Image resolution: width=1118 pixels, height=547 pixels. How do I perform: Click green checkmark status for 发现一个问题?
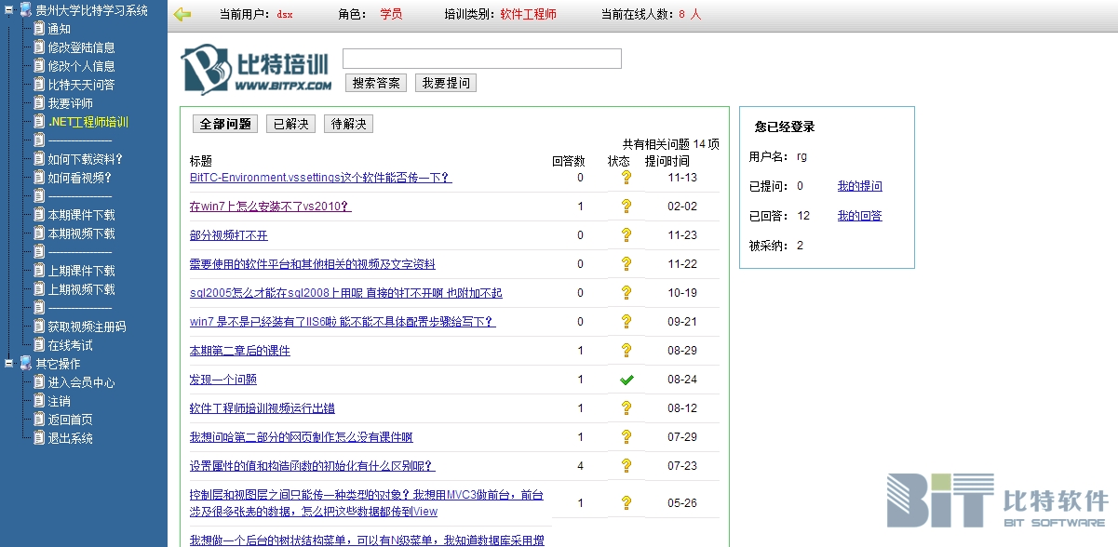626,380
